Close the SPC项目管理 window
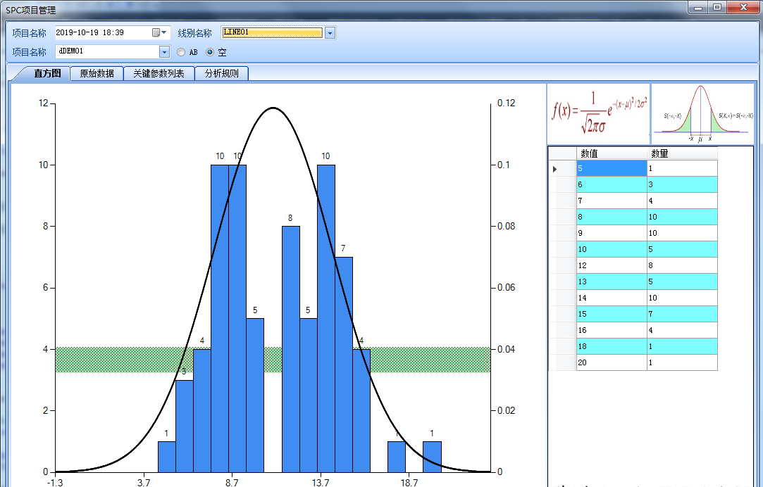The height and width of the screenshot is (487, 763). pyautogui.click(x=744, y=8)
